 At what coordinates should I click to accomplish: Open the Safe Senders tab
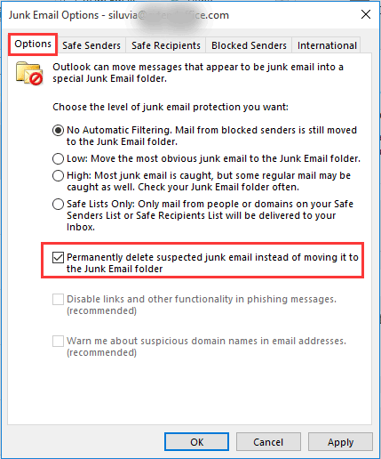pos(91,45)
